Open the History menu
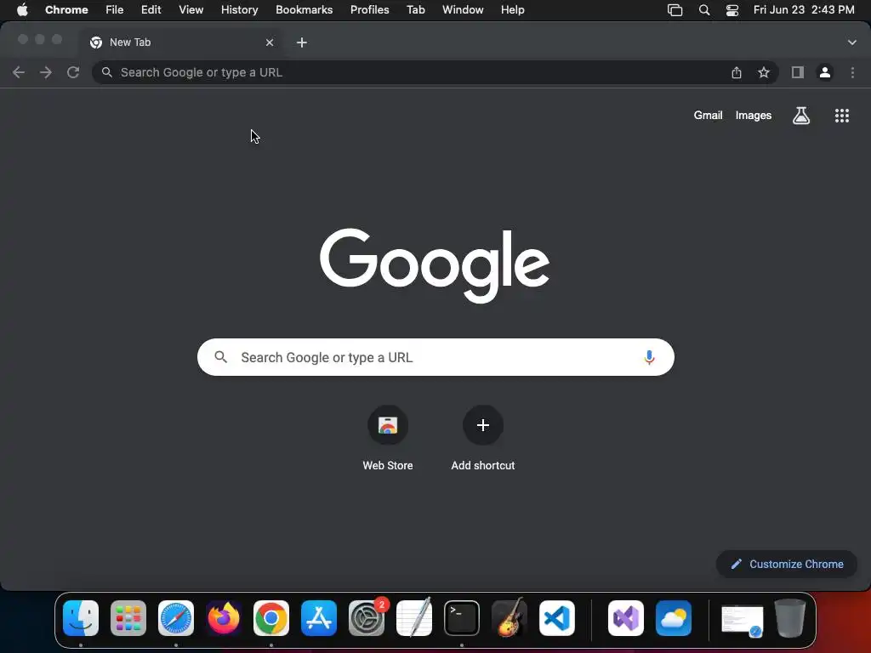 click(239, 9)
